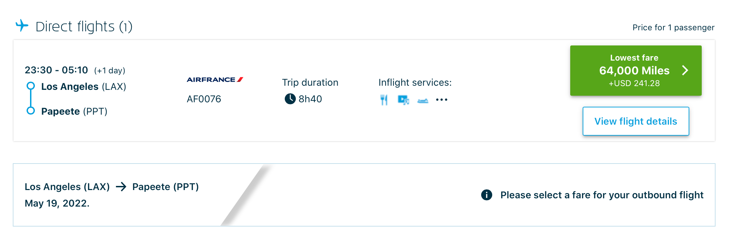Click the Los Angeles departure circle marker

pos(31,85)
